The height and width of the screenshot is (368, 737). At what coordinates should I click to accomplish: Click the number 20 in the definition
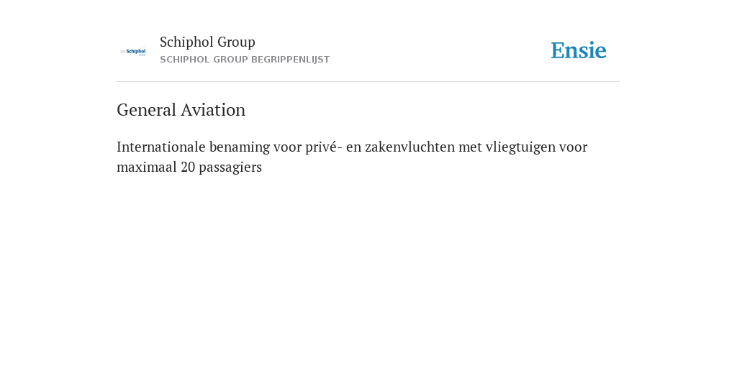click(x=188, y=167)
